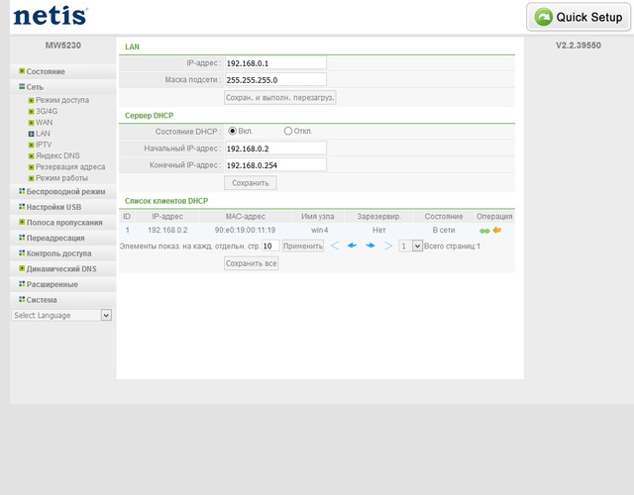The width and height of the screenshot is (634, 495).
Task: Click Сохранить button under DHCP server
Action: tap(251, 183)
